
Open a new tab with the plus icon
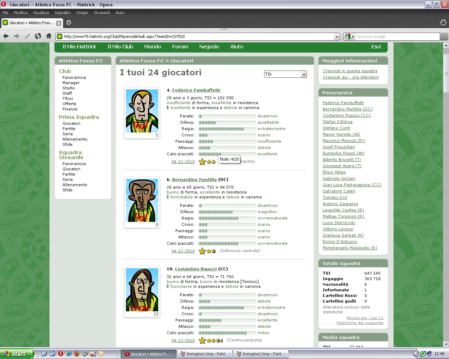point(69,22)
